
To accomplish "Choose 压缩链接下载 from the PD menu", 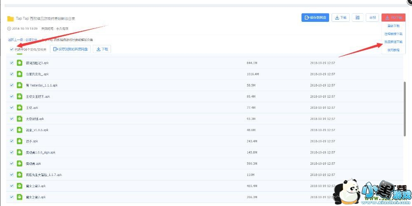I will click(393, 34).
